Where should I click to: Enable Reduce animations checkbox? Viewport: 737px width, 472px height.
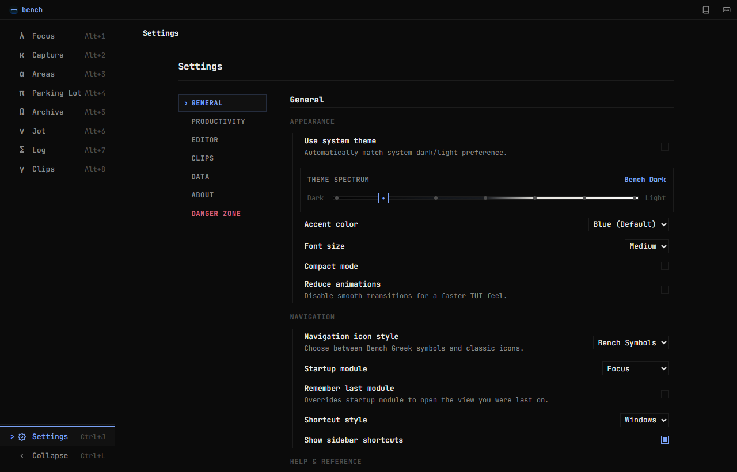665,290
